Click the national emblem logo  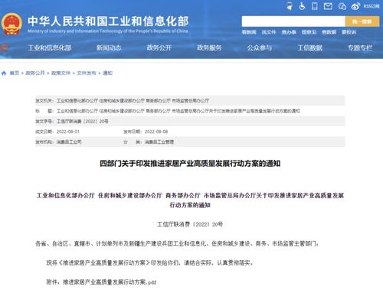11,24
